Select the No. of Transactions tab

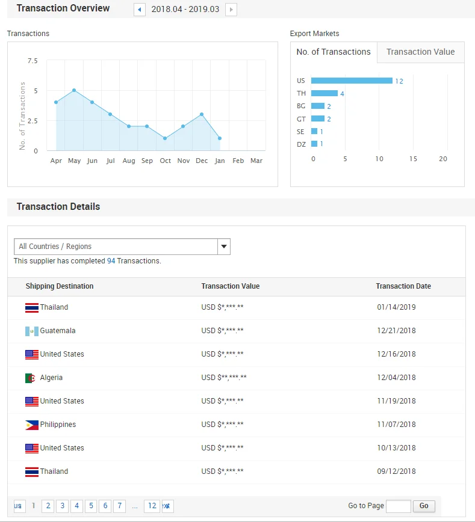click(334, 52)
